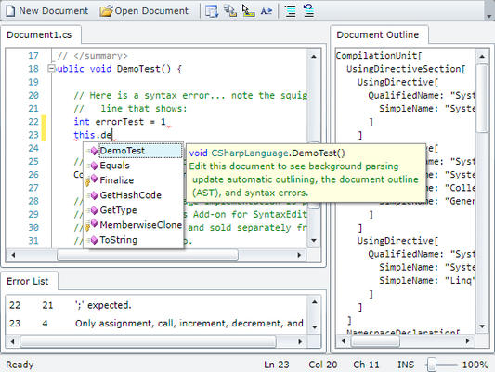Click the complete word toolbar icon
The height and width of the screenshot is (372, 495).
point(267,11)
